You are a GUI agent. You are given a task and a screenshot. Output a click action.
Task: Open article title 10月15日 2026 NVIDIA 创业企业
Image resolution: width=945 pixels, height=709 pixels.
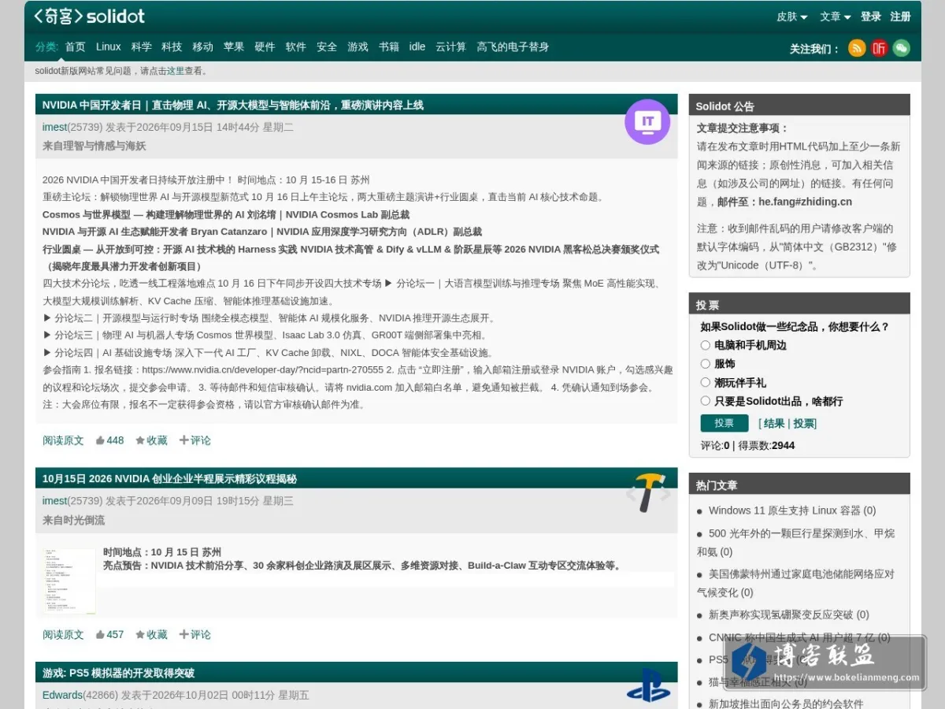tap(169, 479)
